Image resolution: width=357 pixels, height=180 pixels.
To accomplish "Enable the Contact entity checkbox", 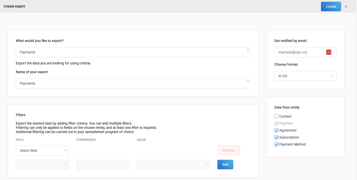I will pos(276,116).
